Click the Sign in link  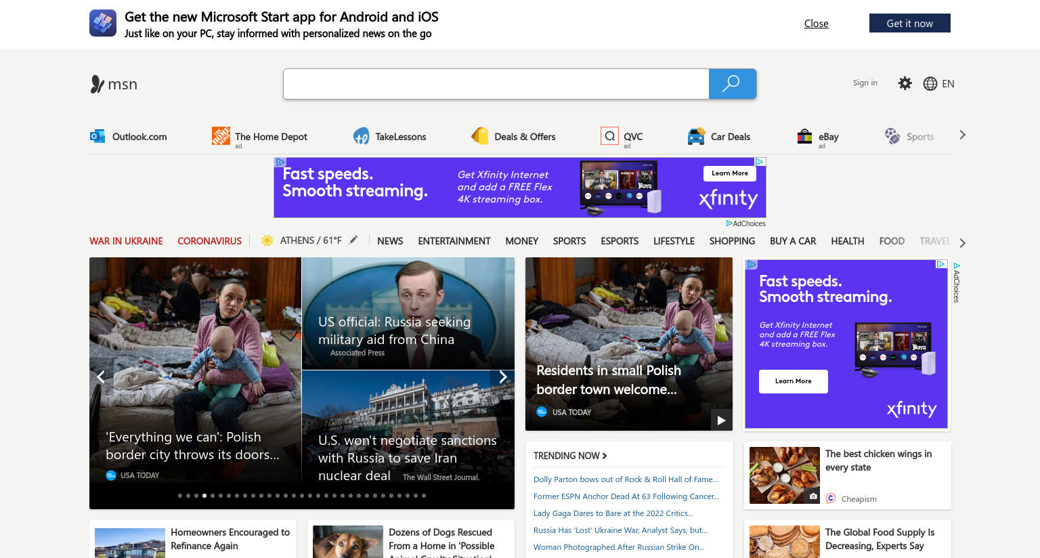[x=865, y=83]
